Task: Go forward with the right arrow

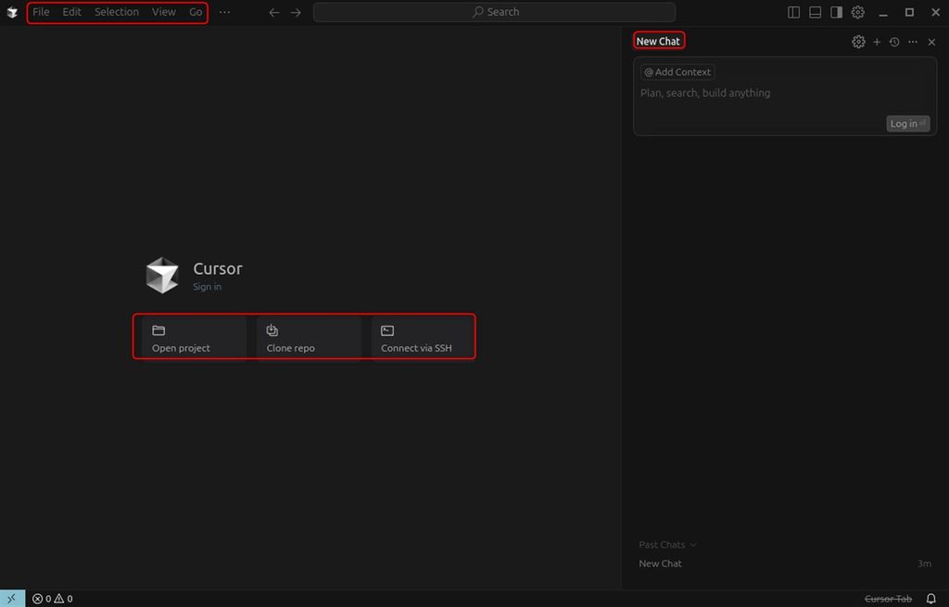Action: [296, 12]
